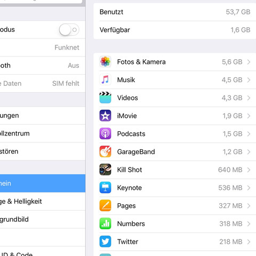Image resolution: width=256 pixels, height=256 pixels.
Task: Open the Fotos & Kamera app icon
Action: (x=105, y=62)
